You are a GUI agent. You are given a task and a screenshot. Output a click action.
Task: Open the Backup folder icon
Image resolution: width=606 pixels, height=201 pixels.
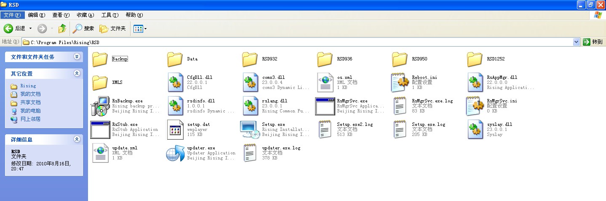[100, 59]
